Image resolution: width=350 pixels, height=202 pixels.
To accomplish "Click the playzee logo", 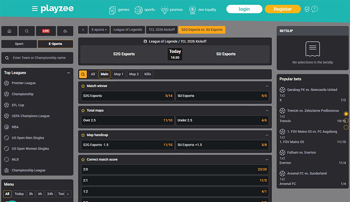I will click(57, 9).
